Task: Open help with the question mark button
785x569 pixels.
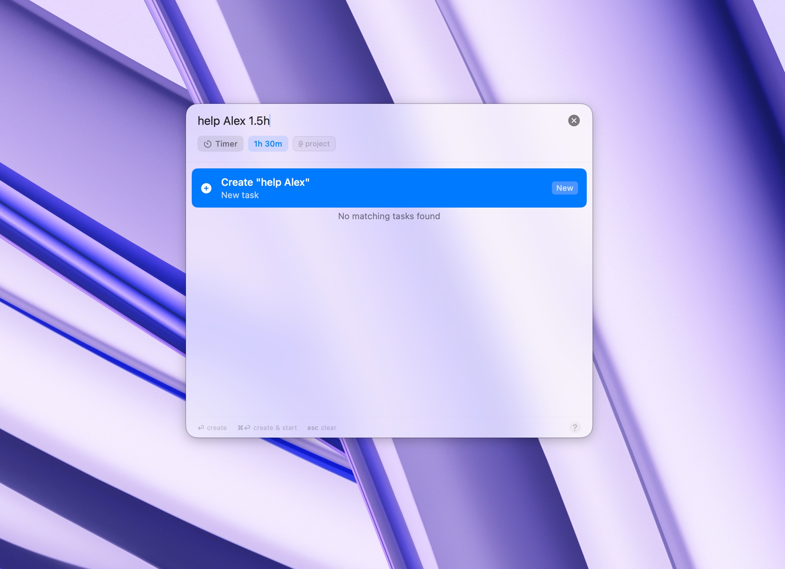Action: coord(574,427)
